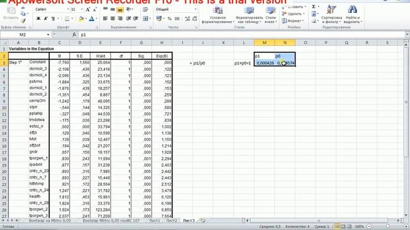Click the AutoSum sigma icon
The height and width of the screenshot is (230, 410).
coord(314,6)
